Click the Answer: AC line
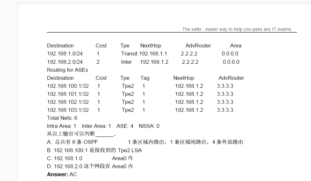 tap(62, 174)
